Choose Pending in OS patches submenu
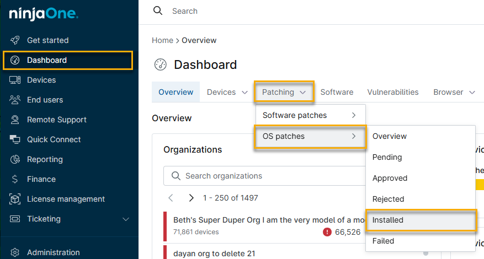The image size is (484, 259). click(x=387, y=157)
